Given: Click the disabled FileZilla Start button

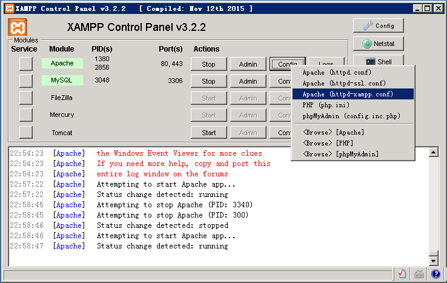Looking at the screenshot, I should pyautogui.click(x=209, y=98).
